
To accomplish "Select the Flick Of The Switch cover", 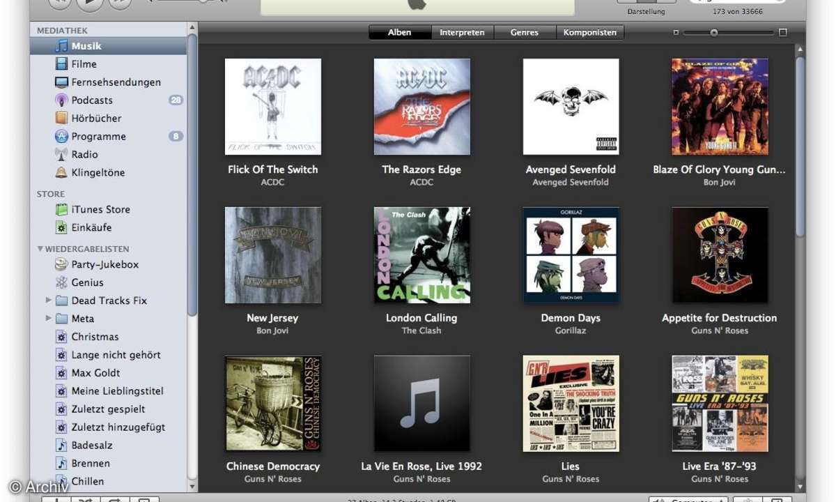I will pos(273,106).
